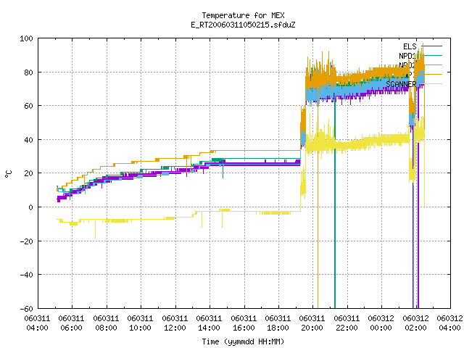This screenshot has height=348, width=464.
Task: Click the y-axis tick label "100"
Action: [x=26, y=38]
